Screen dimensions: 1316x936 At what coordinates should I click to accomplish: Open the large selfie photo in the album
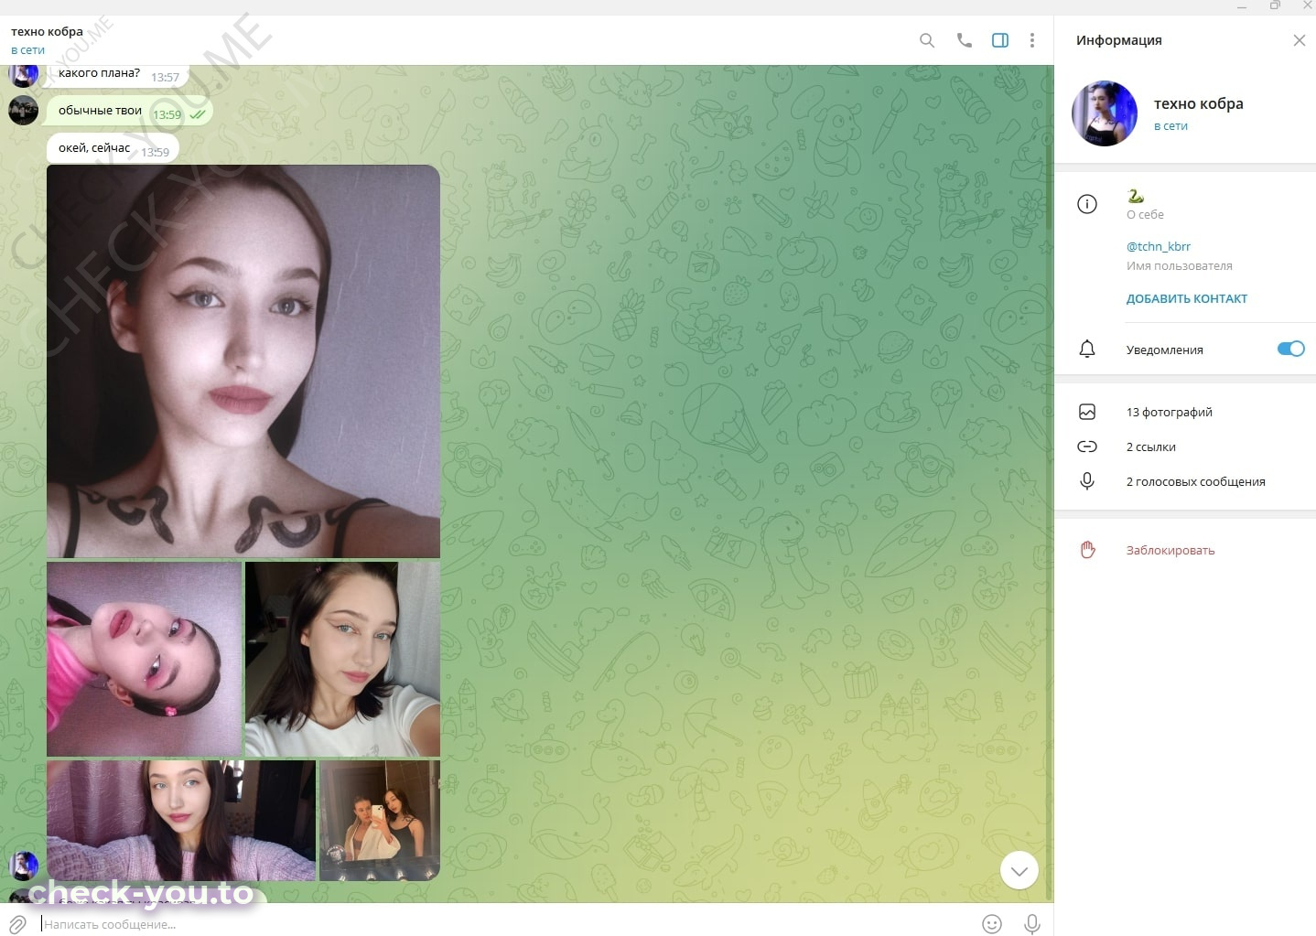coord(243,361)
